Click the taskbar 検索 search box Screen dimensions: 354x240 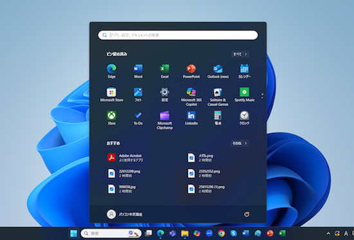[111, 233]
